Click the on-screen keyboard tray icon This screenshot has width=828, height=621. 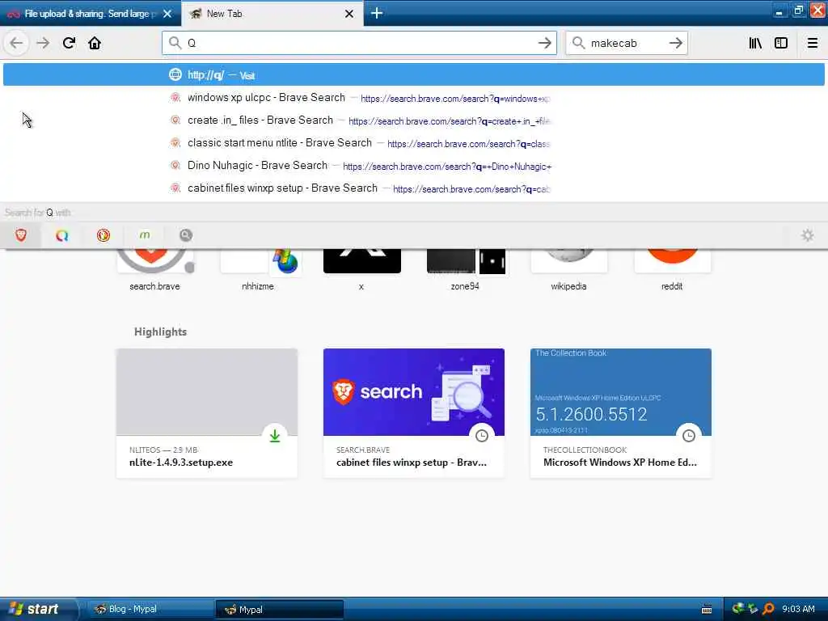[707, 610]
